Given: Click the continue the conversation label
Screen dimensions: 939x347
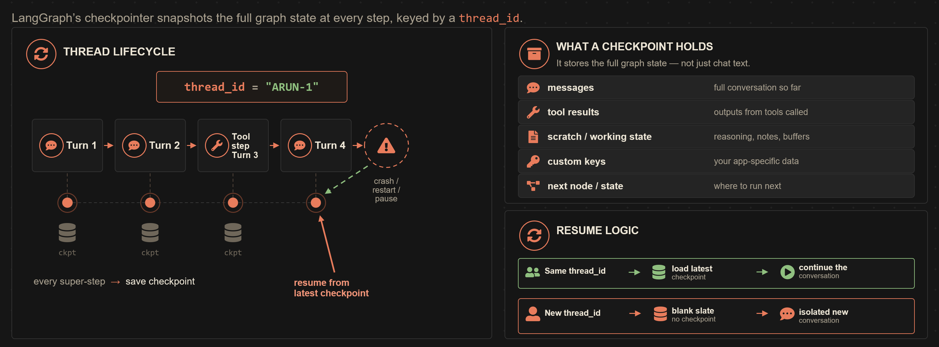Looking at the screenshot, I should pos(823,271).
